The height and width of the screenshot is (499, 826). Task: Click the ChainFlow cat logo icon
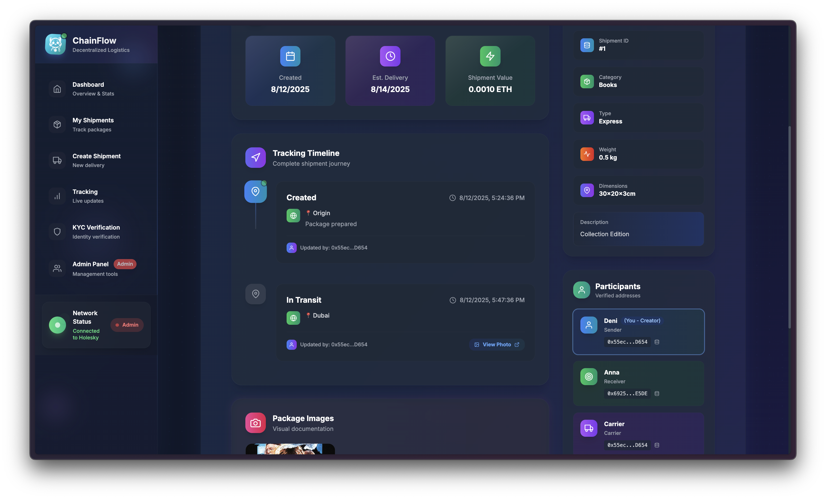[55, 44]
